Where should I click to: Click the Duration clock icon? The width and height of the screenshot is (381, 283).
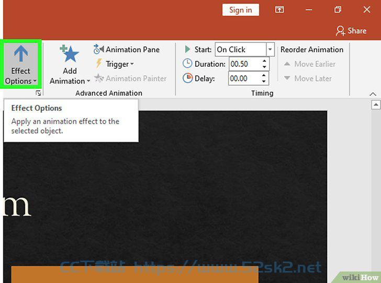click(x=187, y=64)
